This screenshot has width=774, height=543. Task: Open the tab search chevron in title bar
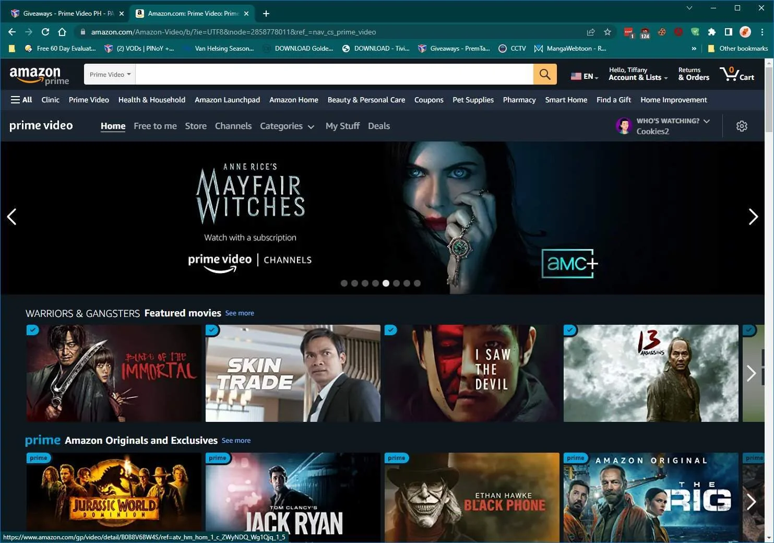click(689, 8)
